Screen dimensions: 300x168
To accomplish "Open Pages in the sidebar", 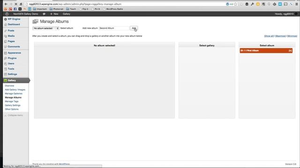I will (11, 41).
